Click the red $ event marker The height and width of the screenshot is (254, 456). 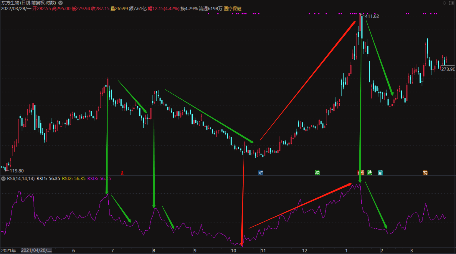pos(122,173)
